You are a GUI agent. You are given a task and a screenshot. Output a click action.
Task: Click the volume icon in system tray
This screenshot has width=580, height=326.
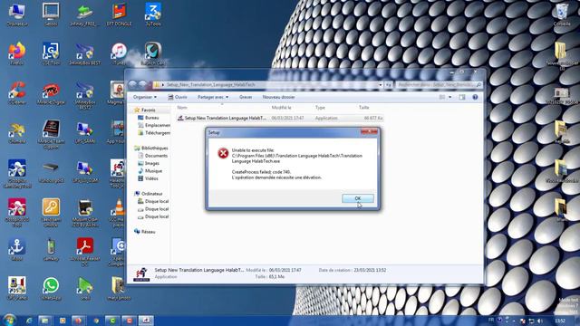point(540,321)
